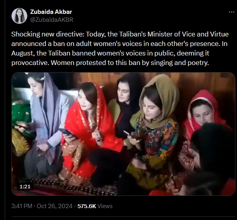
Task: Click the phrase 'Shocking new directive'
Action: [47, 34]
